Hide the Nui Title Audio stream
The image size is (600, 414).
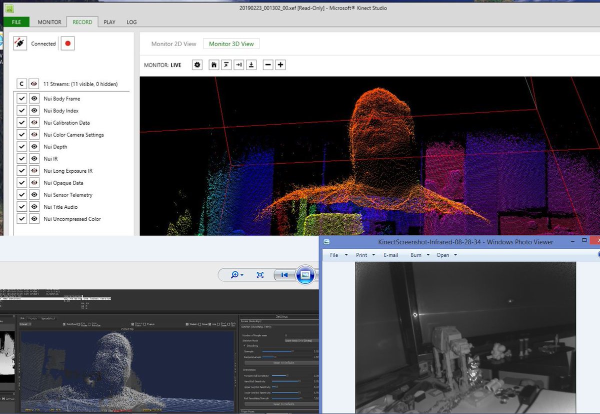point(34,207)
